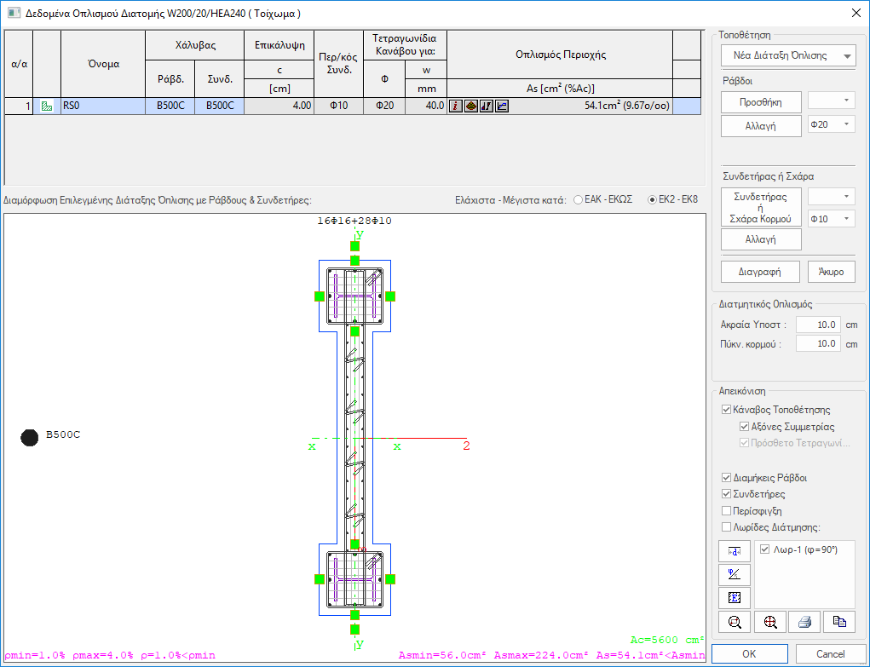Image resolution: width=870 pixels, height=667 pixels.
Task: Print the section drawing
Action: tap(804, 622)
